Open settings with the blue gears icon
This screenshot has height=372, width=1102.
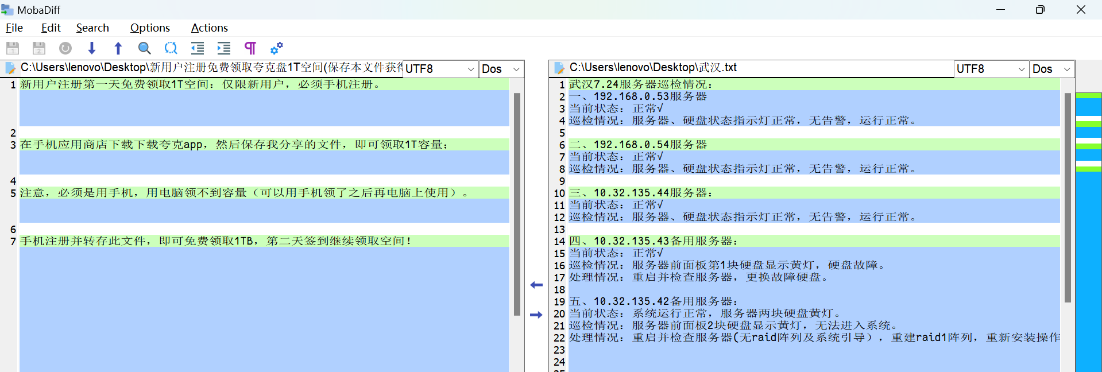pos(277,48)
